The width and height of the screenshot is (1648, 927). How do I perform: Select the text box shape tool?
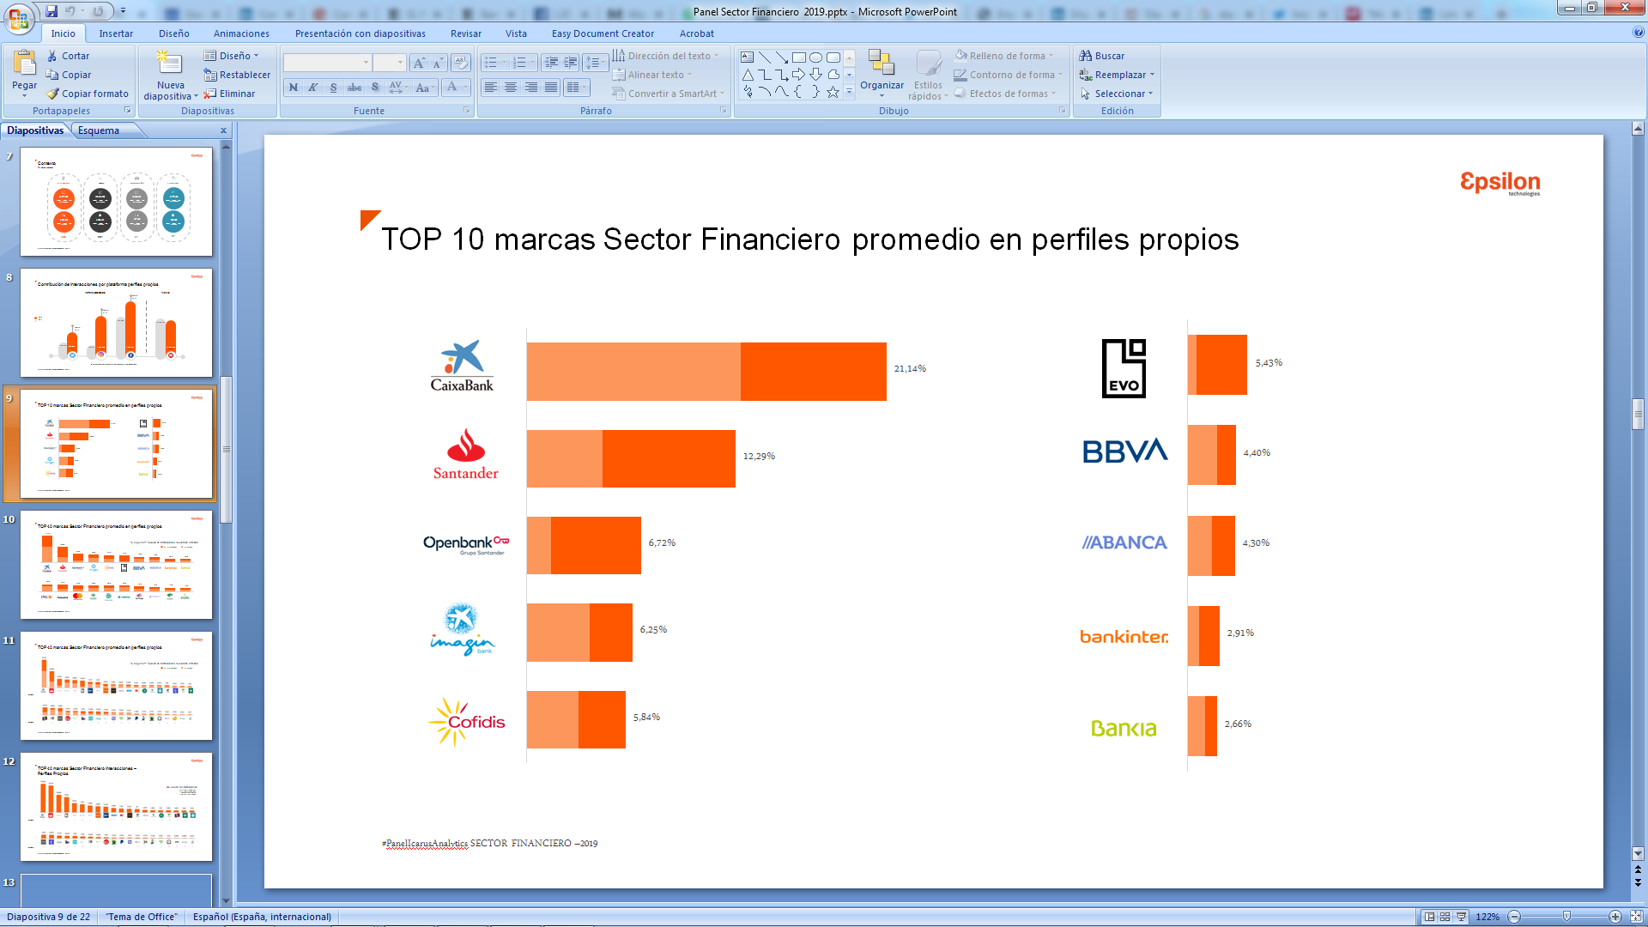point(747,58)
